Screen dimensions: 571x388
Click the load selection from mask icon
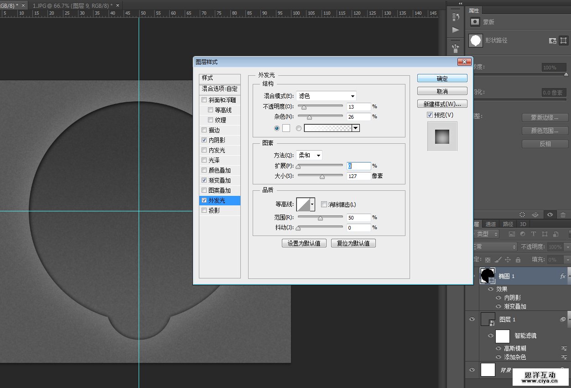[x=522, y=214]
